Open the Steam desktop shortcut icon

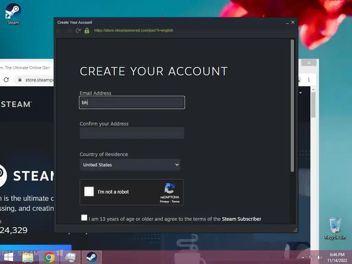(x=13, y=14)
